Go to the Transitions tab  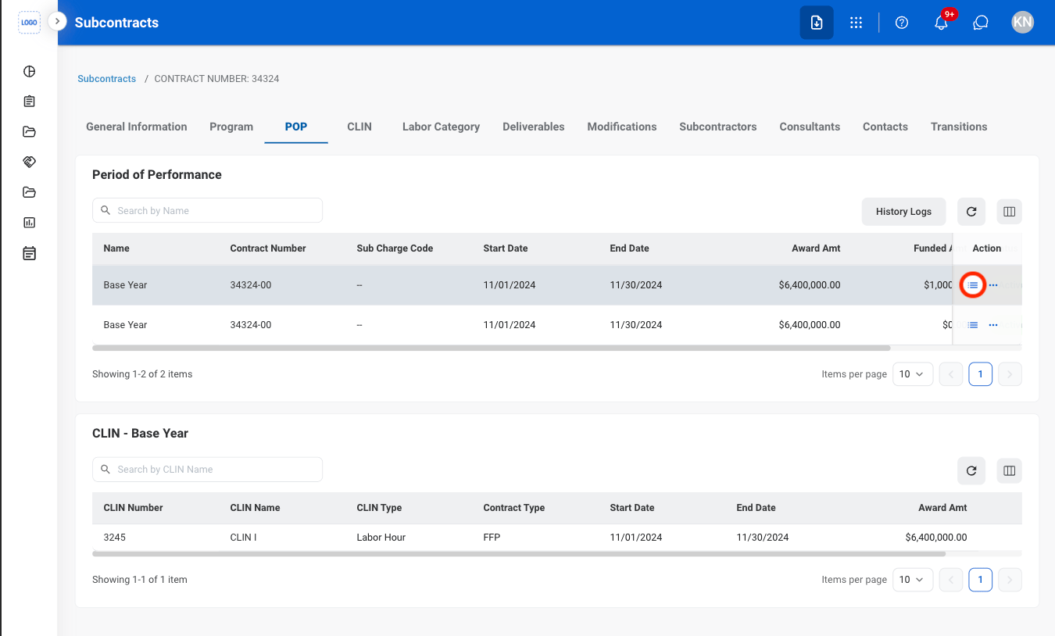tap(959, 127)
